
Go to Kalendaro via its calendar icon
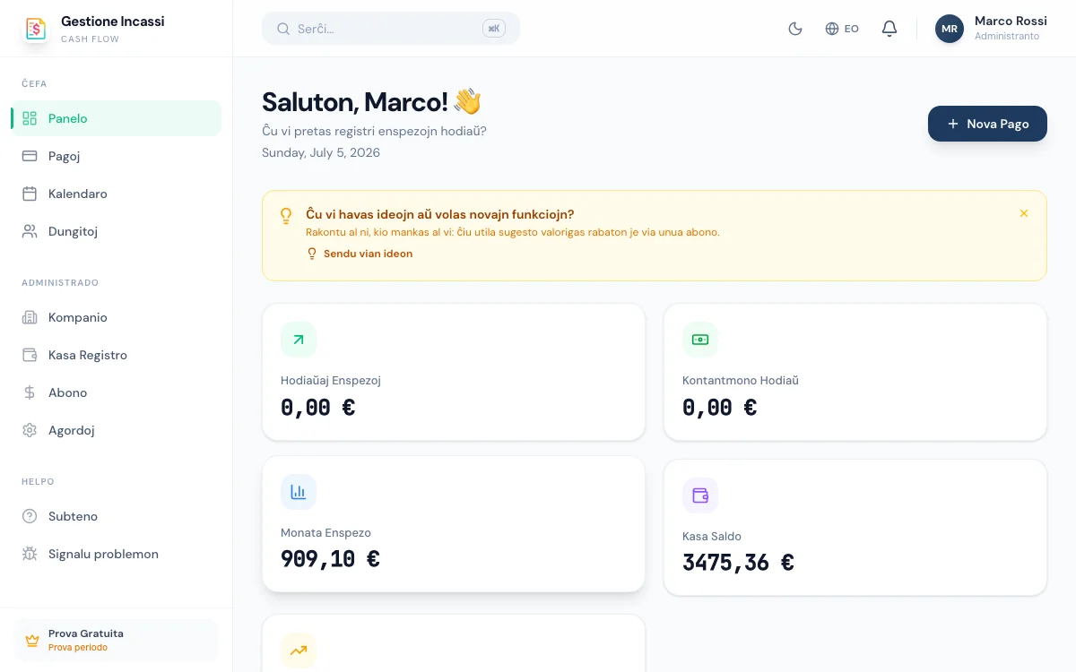tap(30, 194)
